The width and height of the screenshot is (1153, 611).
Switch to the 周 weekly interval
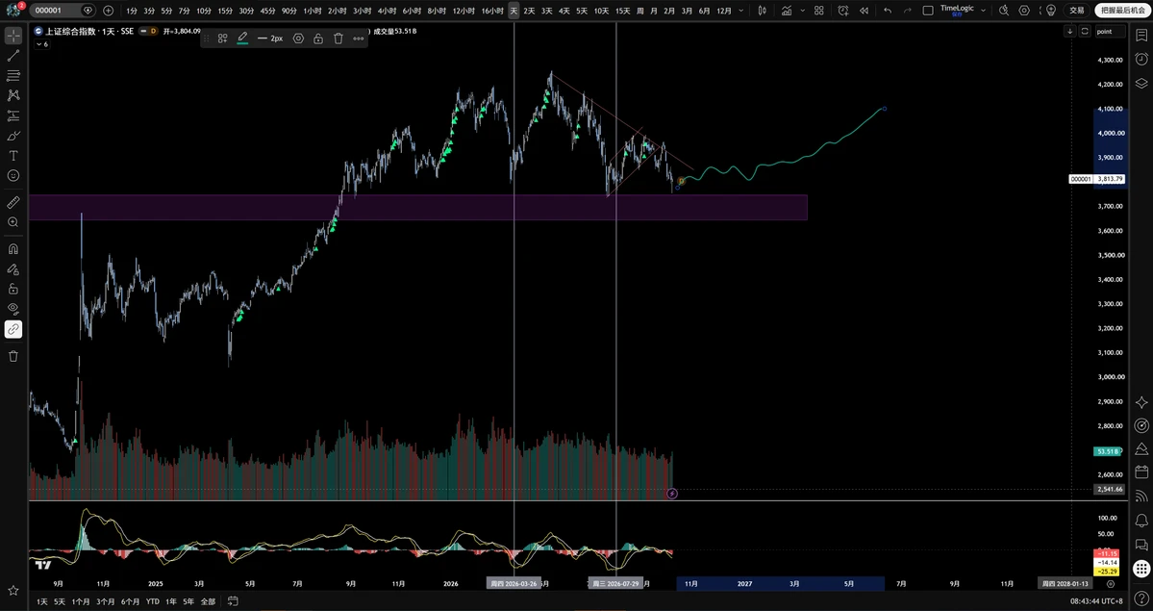tap(639, 11)
